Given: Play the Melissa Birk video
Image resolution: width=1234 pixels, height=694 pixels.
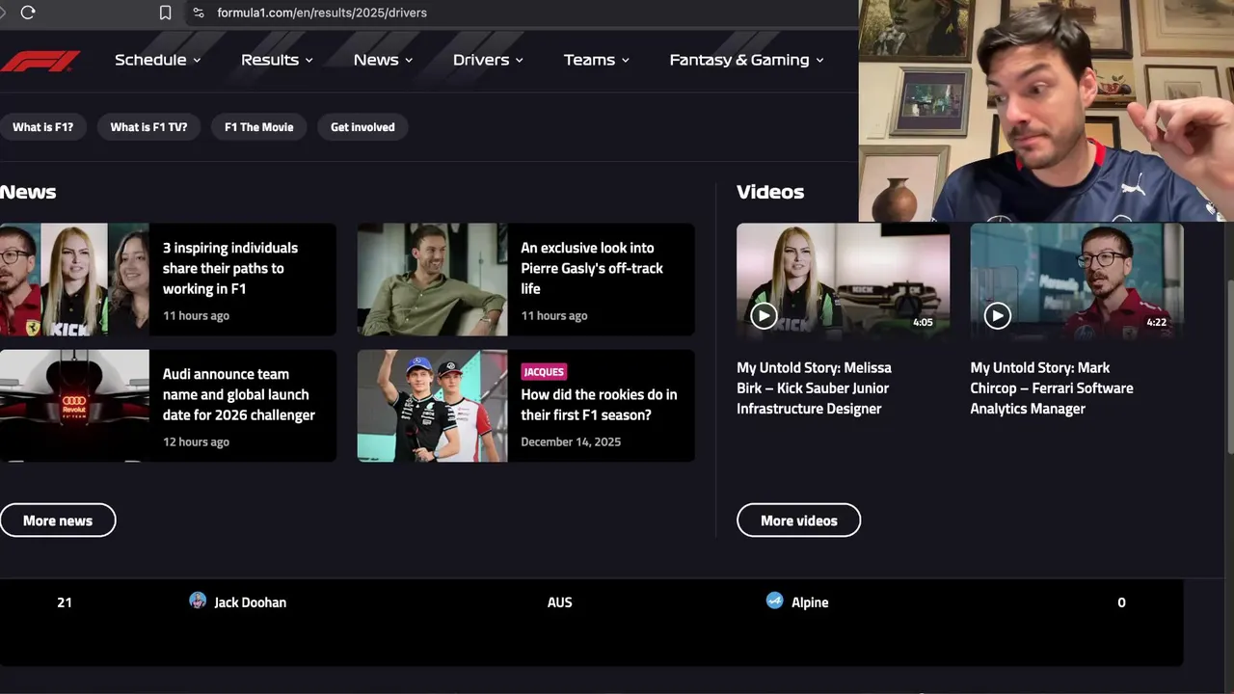Looking at the screenshot, I should (764, 315).
